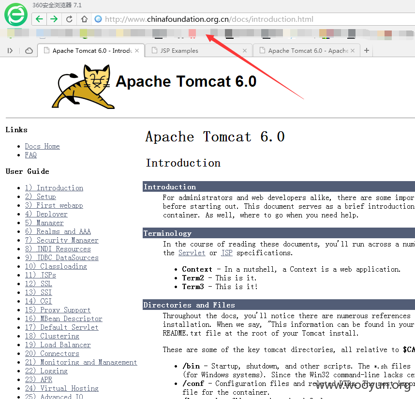Open the 5) Manager link
The height and width of the screenshot is (399, 415).
coord(44,223)
